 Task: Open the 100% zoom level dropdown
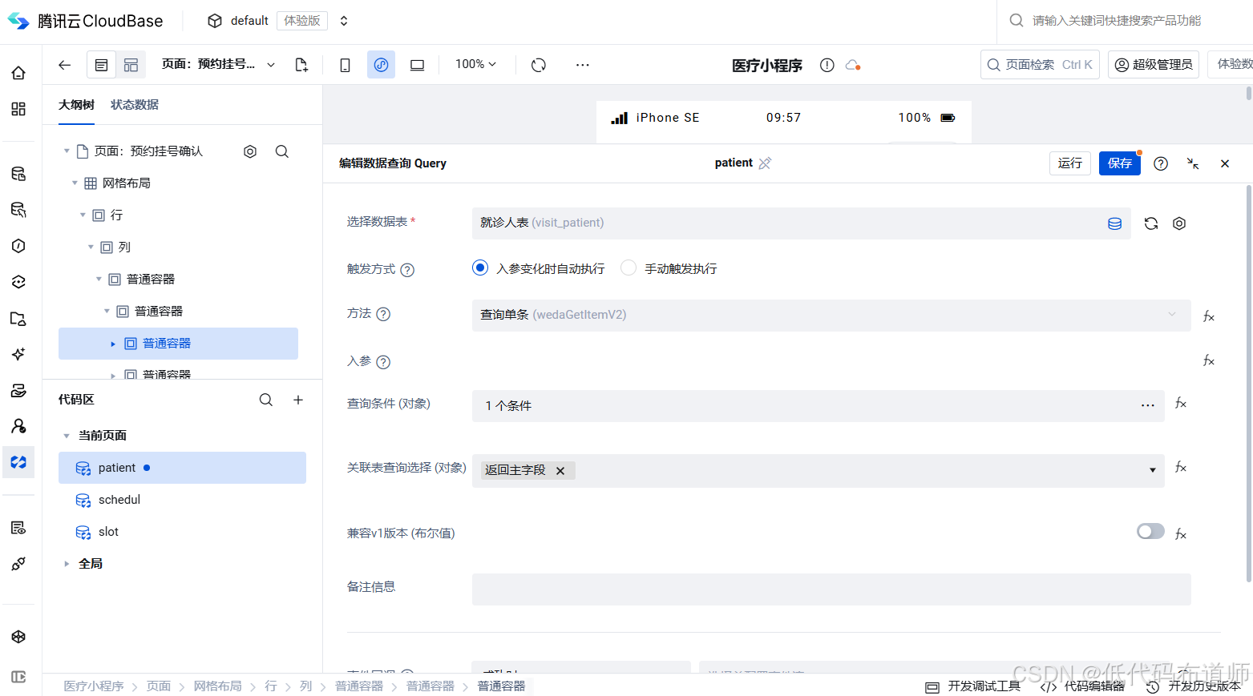[475, 65]
